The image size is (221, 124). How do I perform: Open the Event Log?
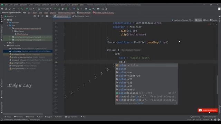195,117
